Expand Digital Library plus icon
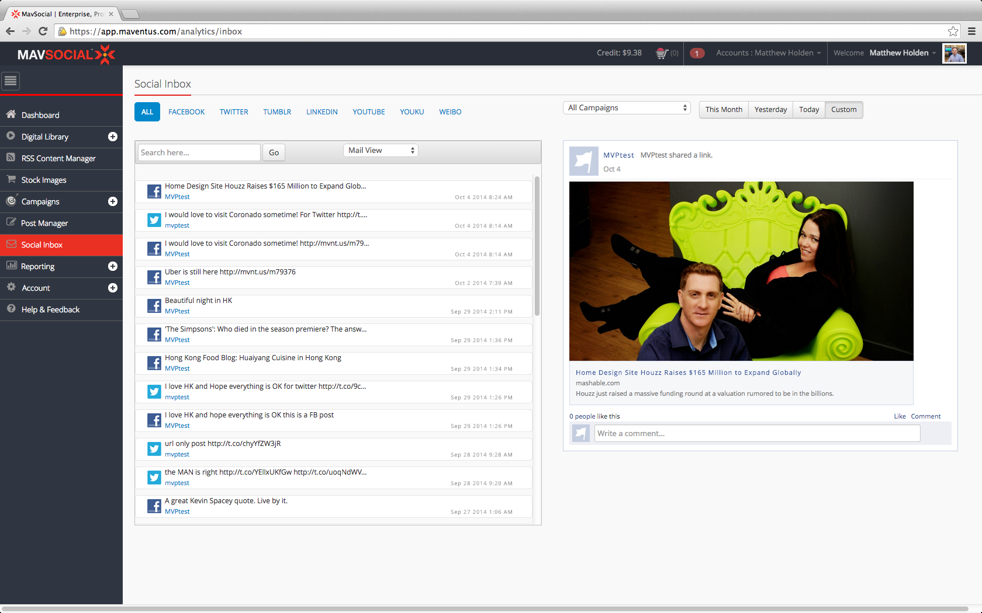The image size is (982, 613). pyautogui.click(x=113, y=137)
